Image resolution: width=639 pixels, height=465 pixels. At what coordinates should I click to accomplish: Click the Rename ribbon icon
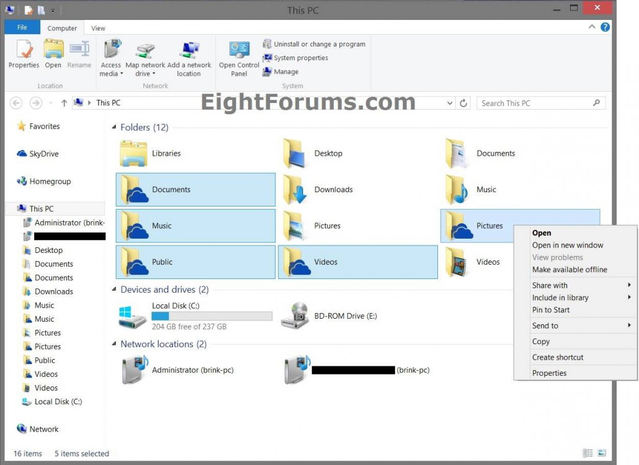(x=79, y=55)
